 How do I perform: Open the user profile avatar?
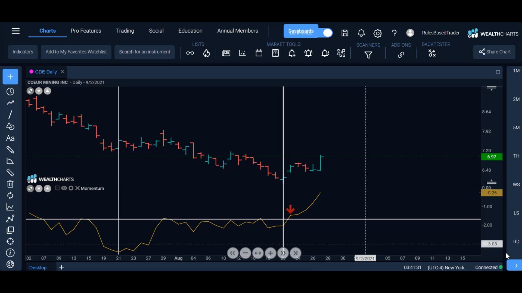pos(410,33)
